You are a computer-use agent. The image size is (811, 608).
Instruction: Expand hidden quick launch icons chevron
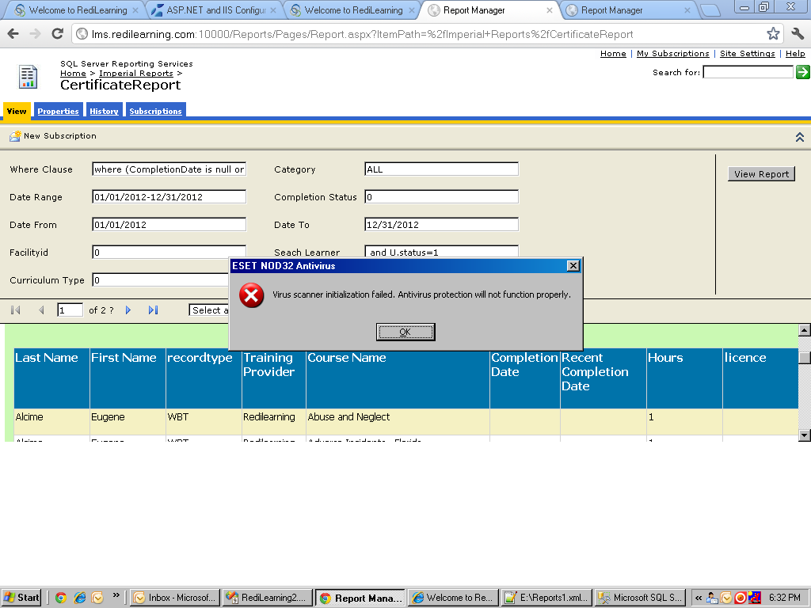tap(116, 595)
